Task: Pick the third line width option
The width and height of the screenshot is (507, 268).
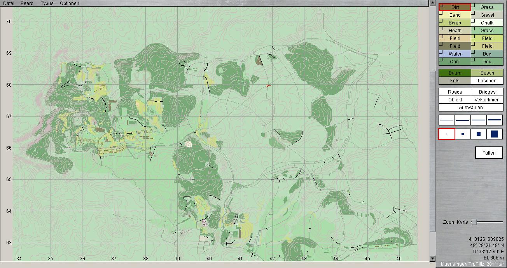Action: point(479,120)
